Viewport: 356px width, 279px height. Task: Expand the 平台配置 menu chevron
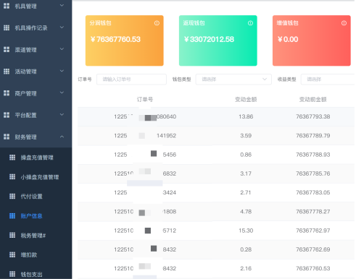click(x=62, y=114)
